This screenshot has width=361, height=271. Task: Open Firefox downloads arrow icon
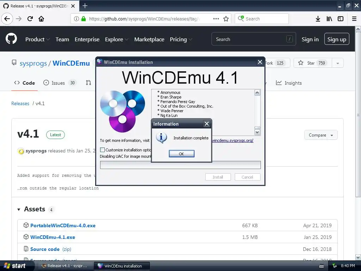pyautogui.click(x=318, y=19)
